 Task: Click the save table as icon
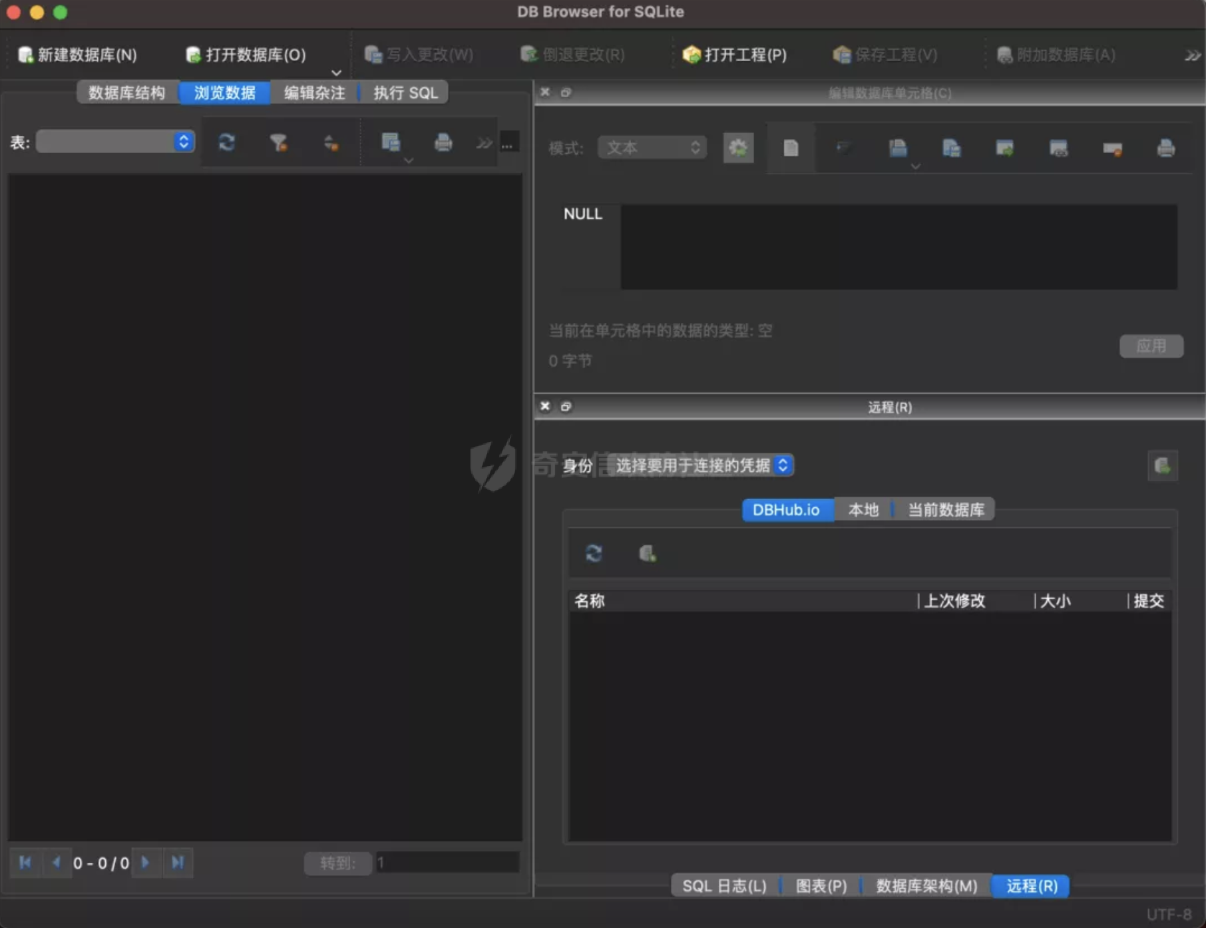390,142
